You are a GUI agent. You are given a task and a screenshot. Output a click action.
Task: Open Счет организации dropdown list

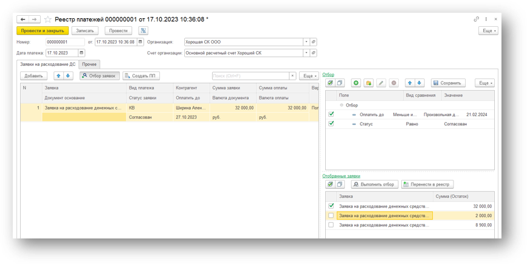[306, 53]
